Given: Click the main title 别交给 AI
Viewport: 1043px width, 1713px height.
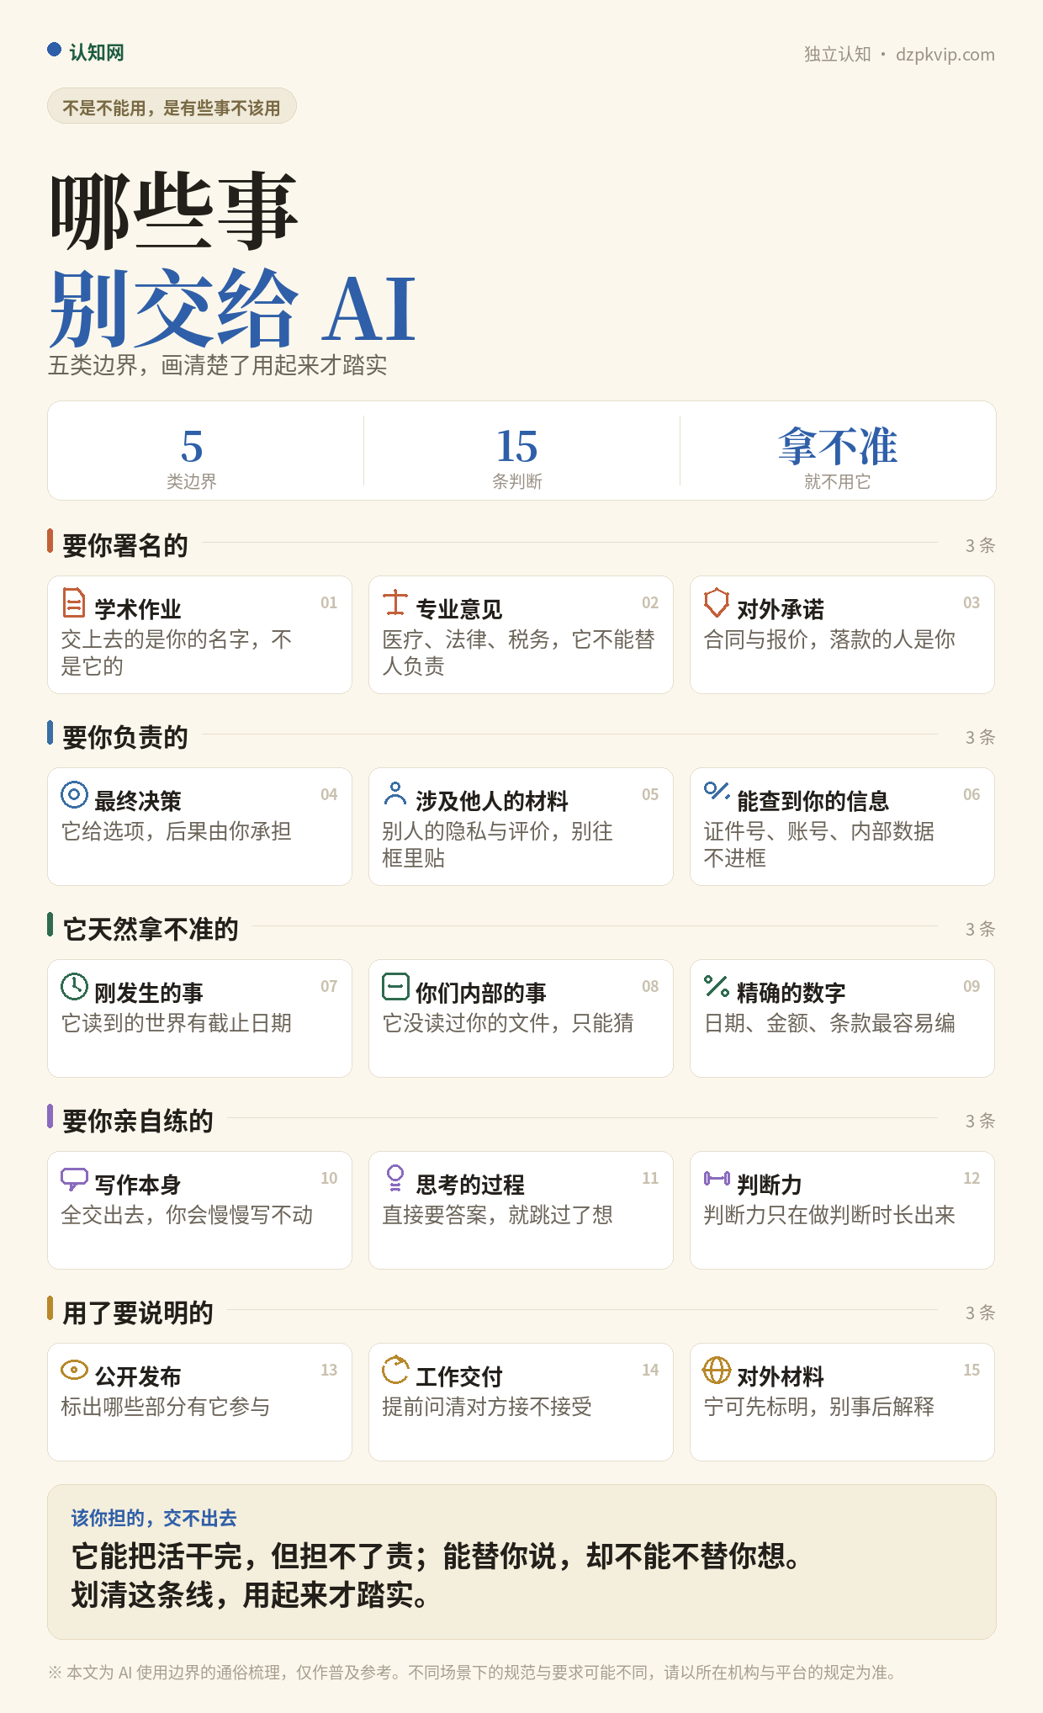Looking at the screenshot, I should (233, 308).
